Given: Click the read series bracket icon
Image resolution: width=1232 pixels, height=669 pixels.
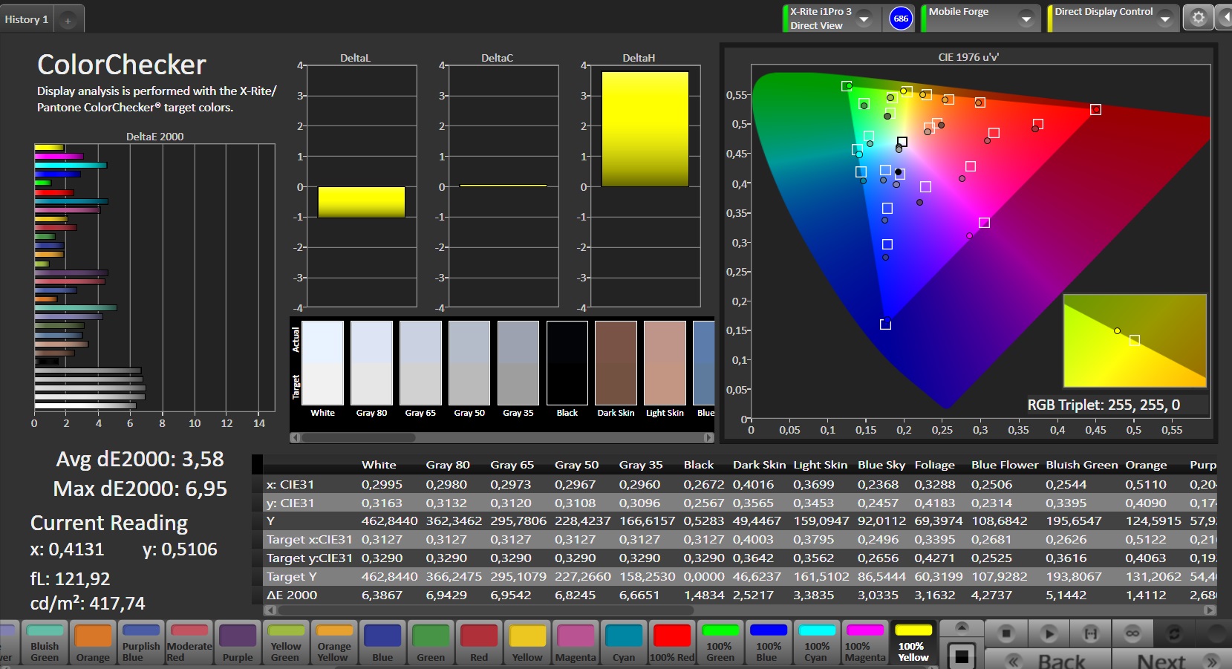Looking at the screenshot, I should coord(1090,633).
